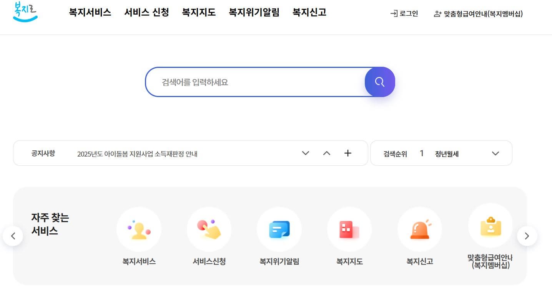Open the 복지지도 top menu
This screenshot has width=552, height=292.
199,12
